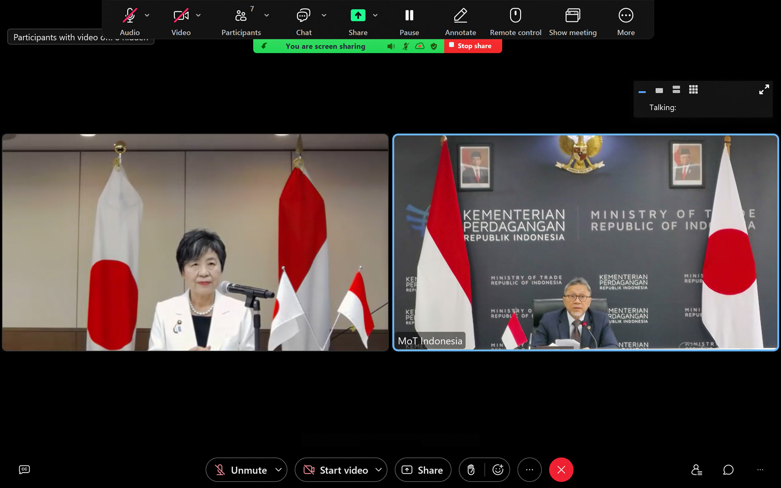781x488 pixels.
Task: Click the bottom bar Share button
Action: coord(423,470)
